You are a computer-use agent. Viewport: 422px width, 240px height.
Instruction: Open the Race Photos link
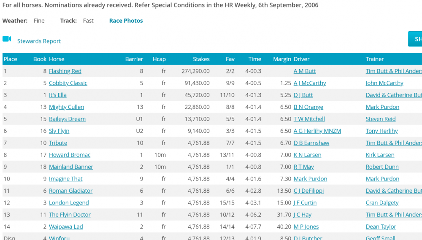126,21
